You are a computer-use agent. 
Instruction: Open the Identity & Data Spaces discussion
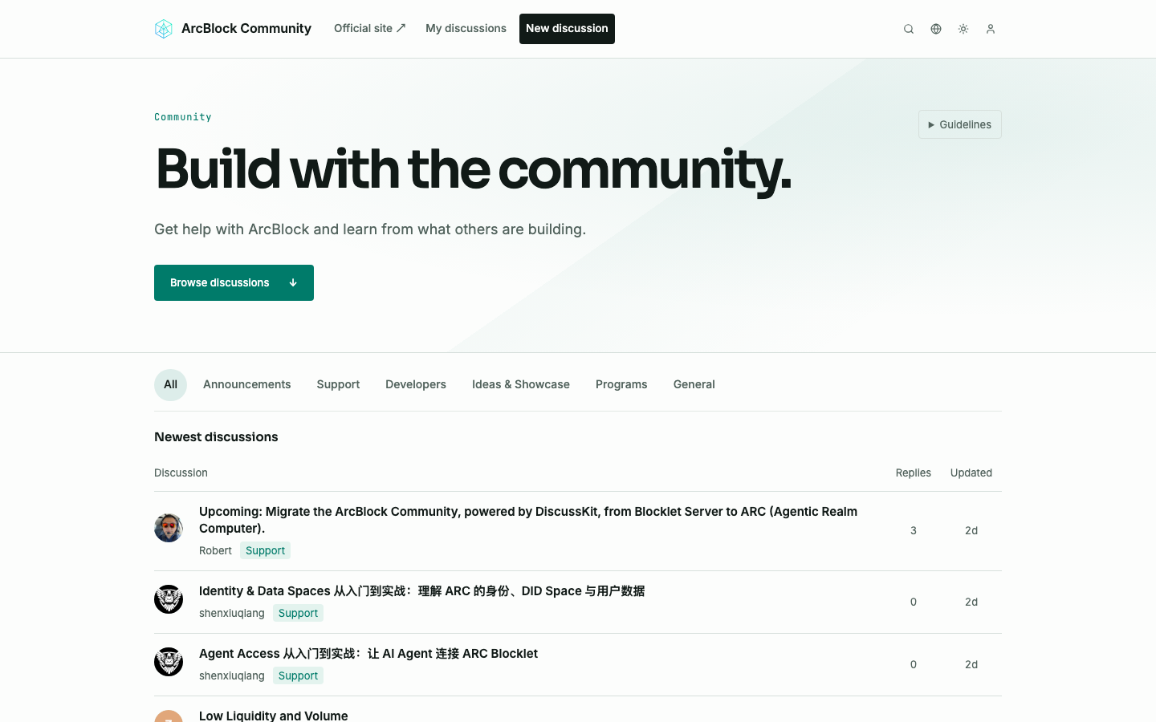pos(421,590)
